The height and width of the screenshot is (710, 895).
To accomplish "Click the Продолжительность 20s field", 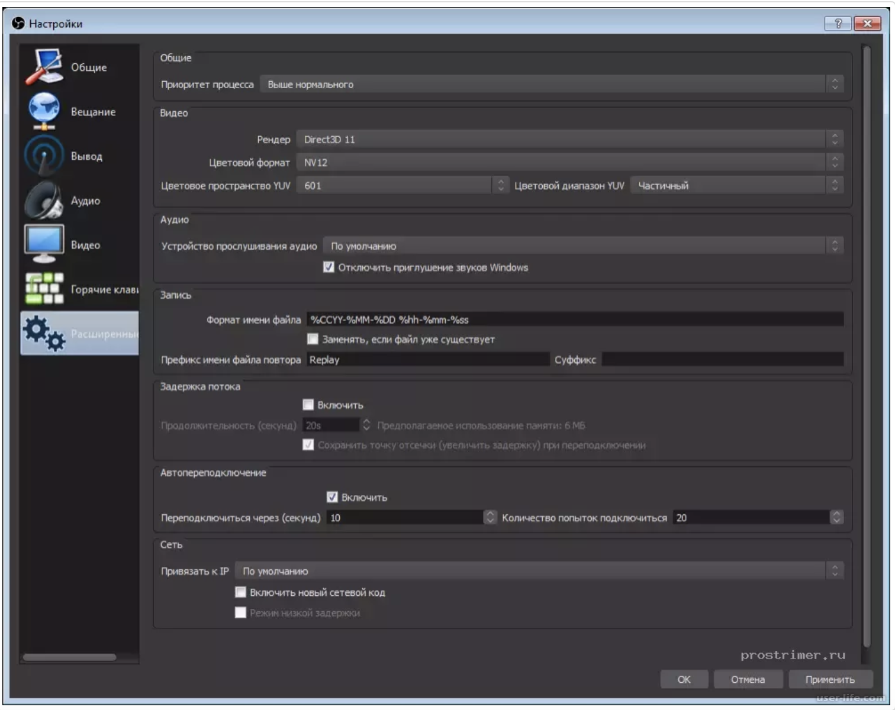I will pyautogui.click(x=331, y=425).
